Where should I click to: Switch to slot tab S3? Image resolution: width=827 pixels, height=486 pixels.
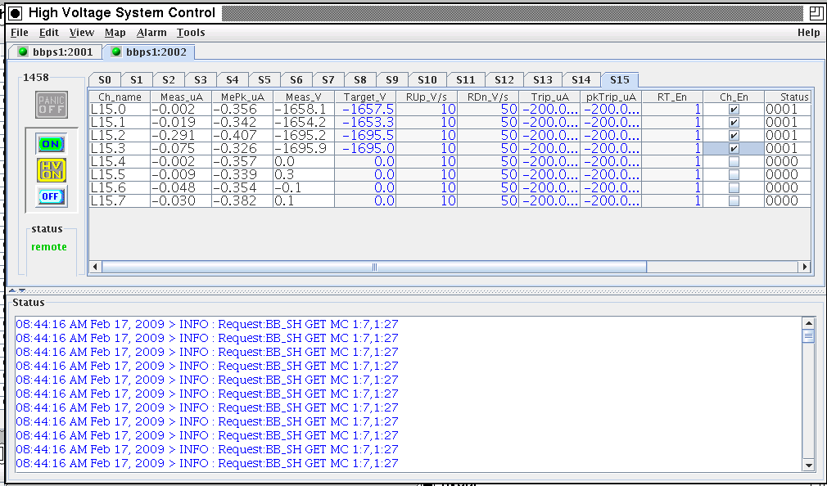pos(201,79)
